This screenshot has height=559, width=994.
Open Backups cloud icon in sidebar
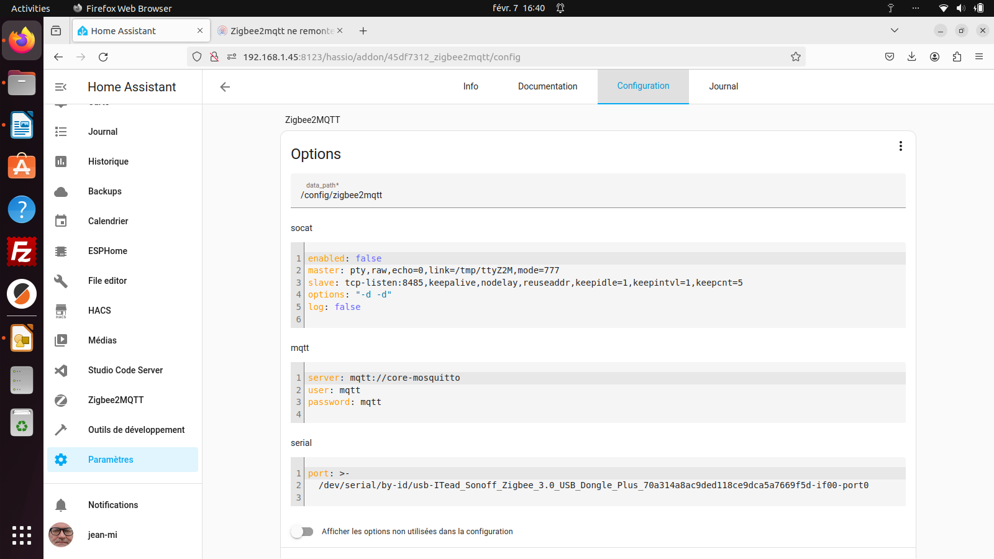coord(61,191)
